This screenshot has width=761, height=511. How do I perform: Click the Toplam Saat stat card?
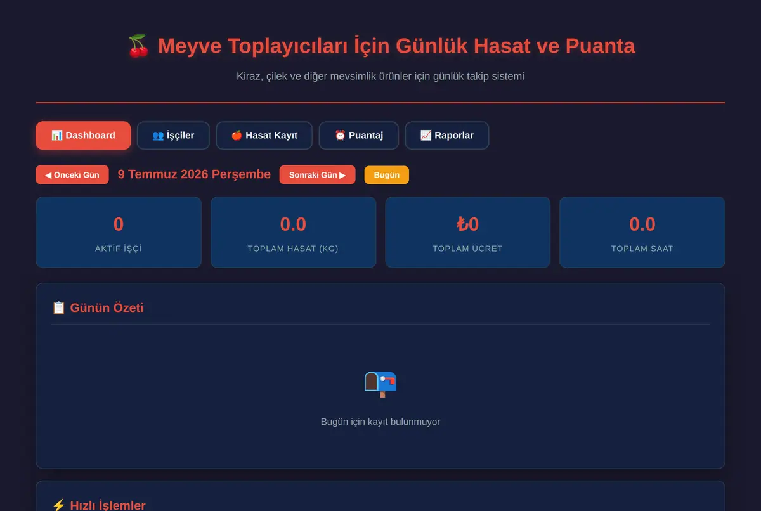[642, 232]
